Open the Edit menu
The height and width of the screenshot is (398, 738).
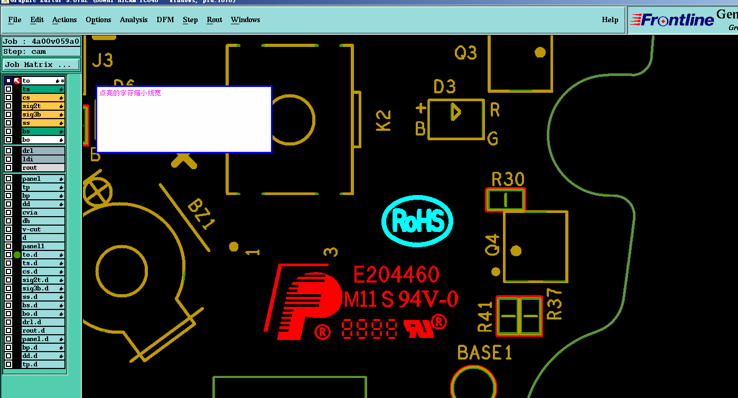click(37, 20)
